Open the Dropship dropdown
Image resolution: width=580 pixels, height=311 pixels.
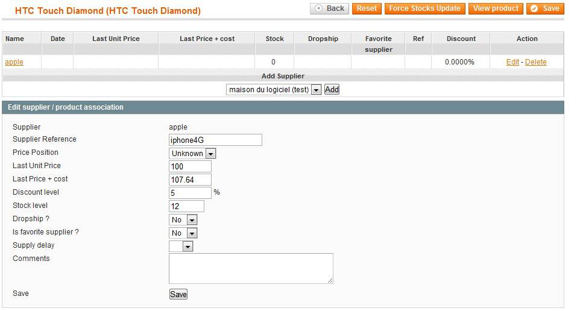coord(183,219)
